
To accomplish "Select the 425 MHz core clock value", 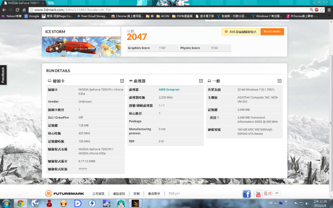I will [x=84, y=133].
